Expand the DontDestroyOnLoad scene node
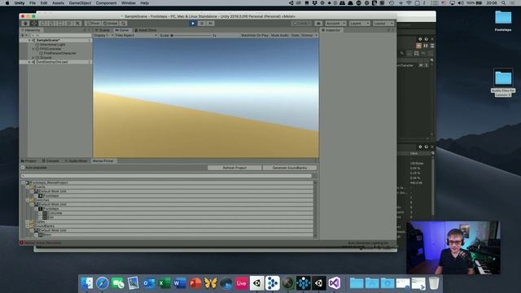 tap(29, 62)
